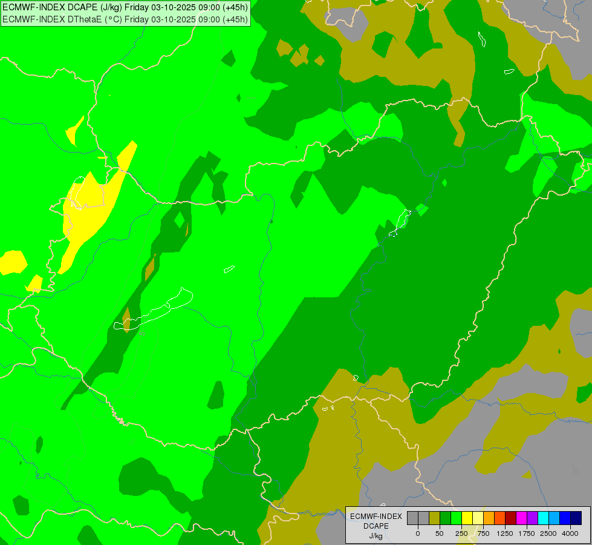Click the magenta legend swatch

(521, 518)
